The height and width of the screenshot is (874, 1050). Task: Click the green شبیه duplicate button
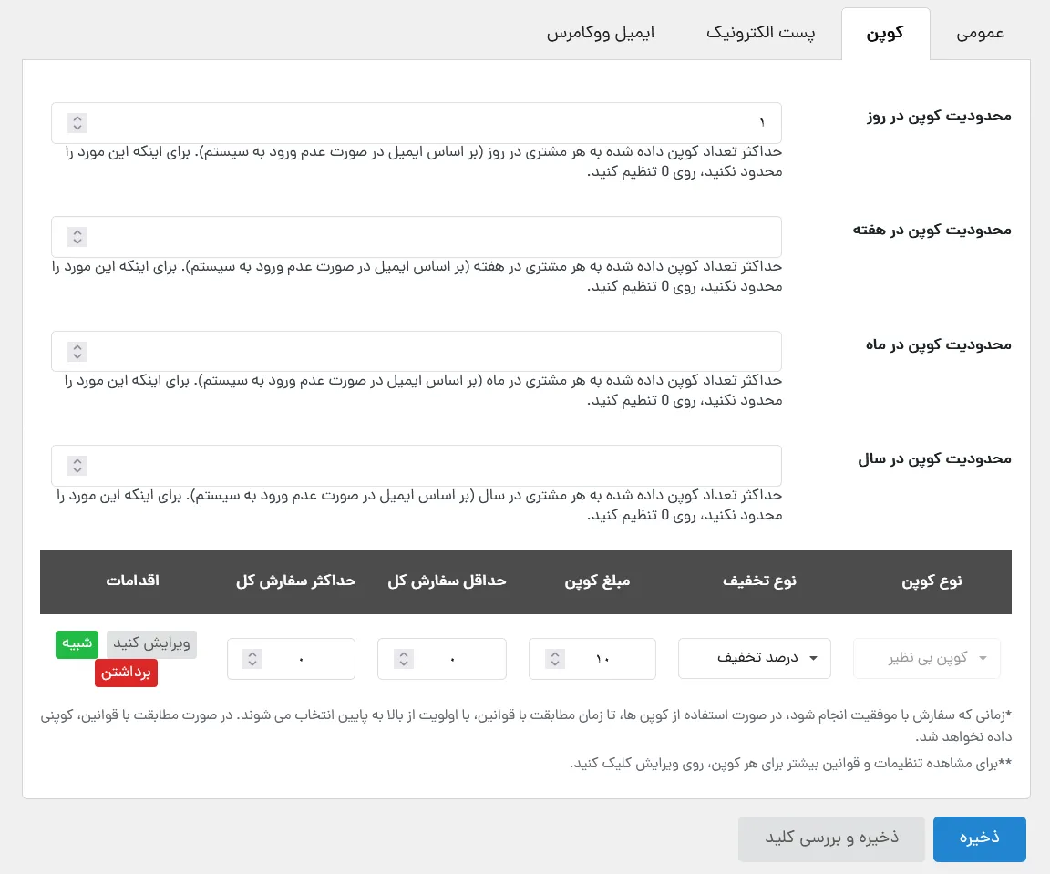click(x=77, y=644)
